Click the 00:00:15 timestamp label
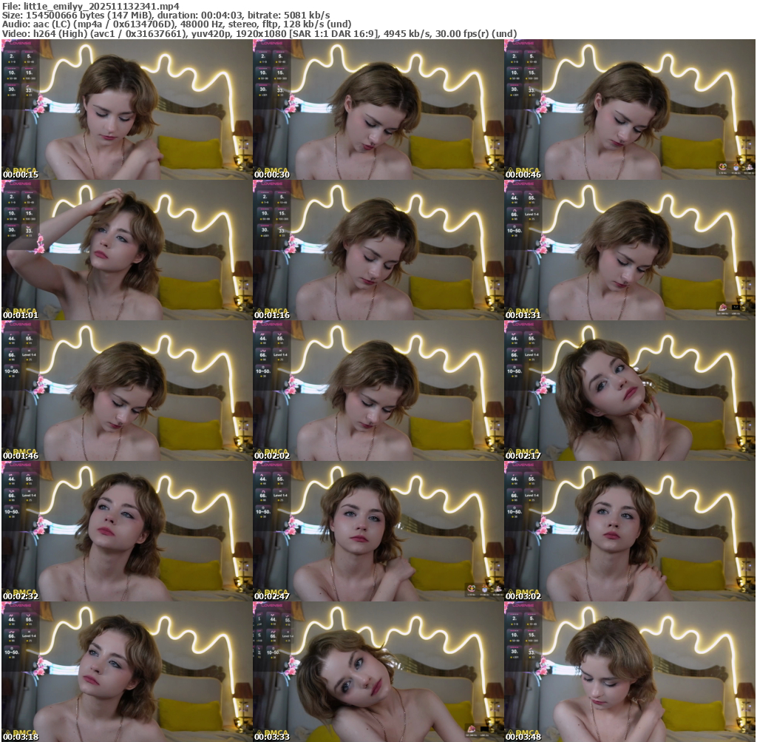 coord(21,175)
